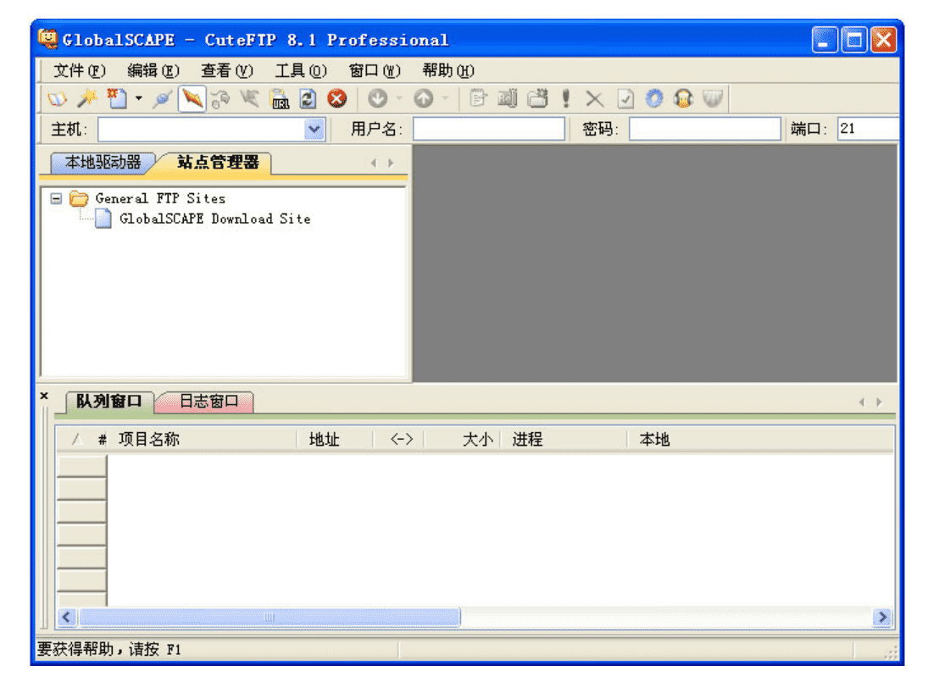
Task: Click the 项目名称 column header
Action: pyautogui.click(x=149, y=439)
